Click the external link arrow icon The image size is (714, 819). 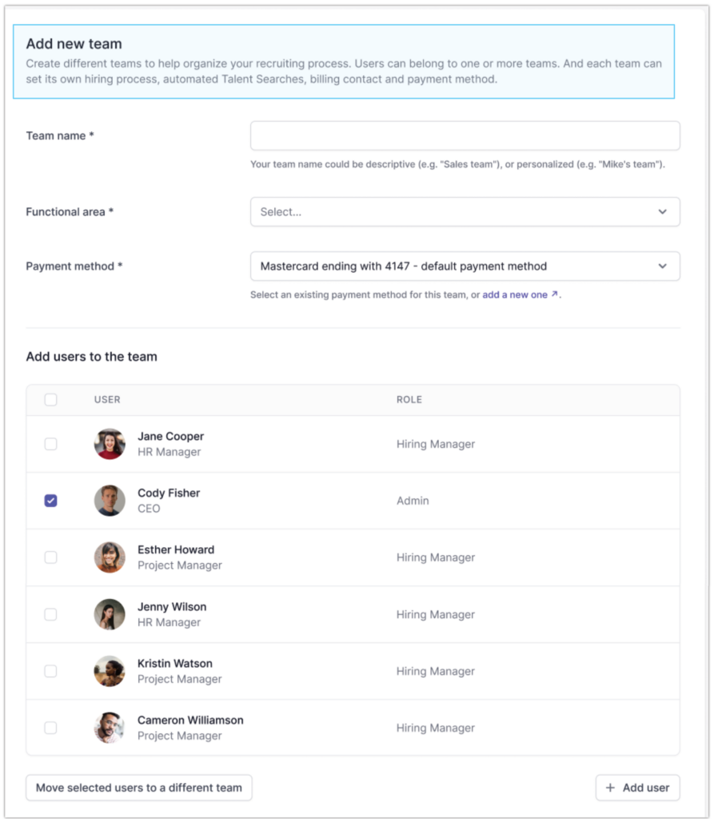coord(555,294)
